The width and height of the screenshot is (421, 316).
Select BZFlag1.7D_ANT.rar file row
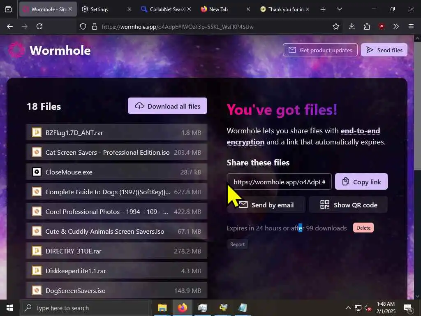click(x=116, y=132)
